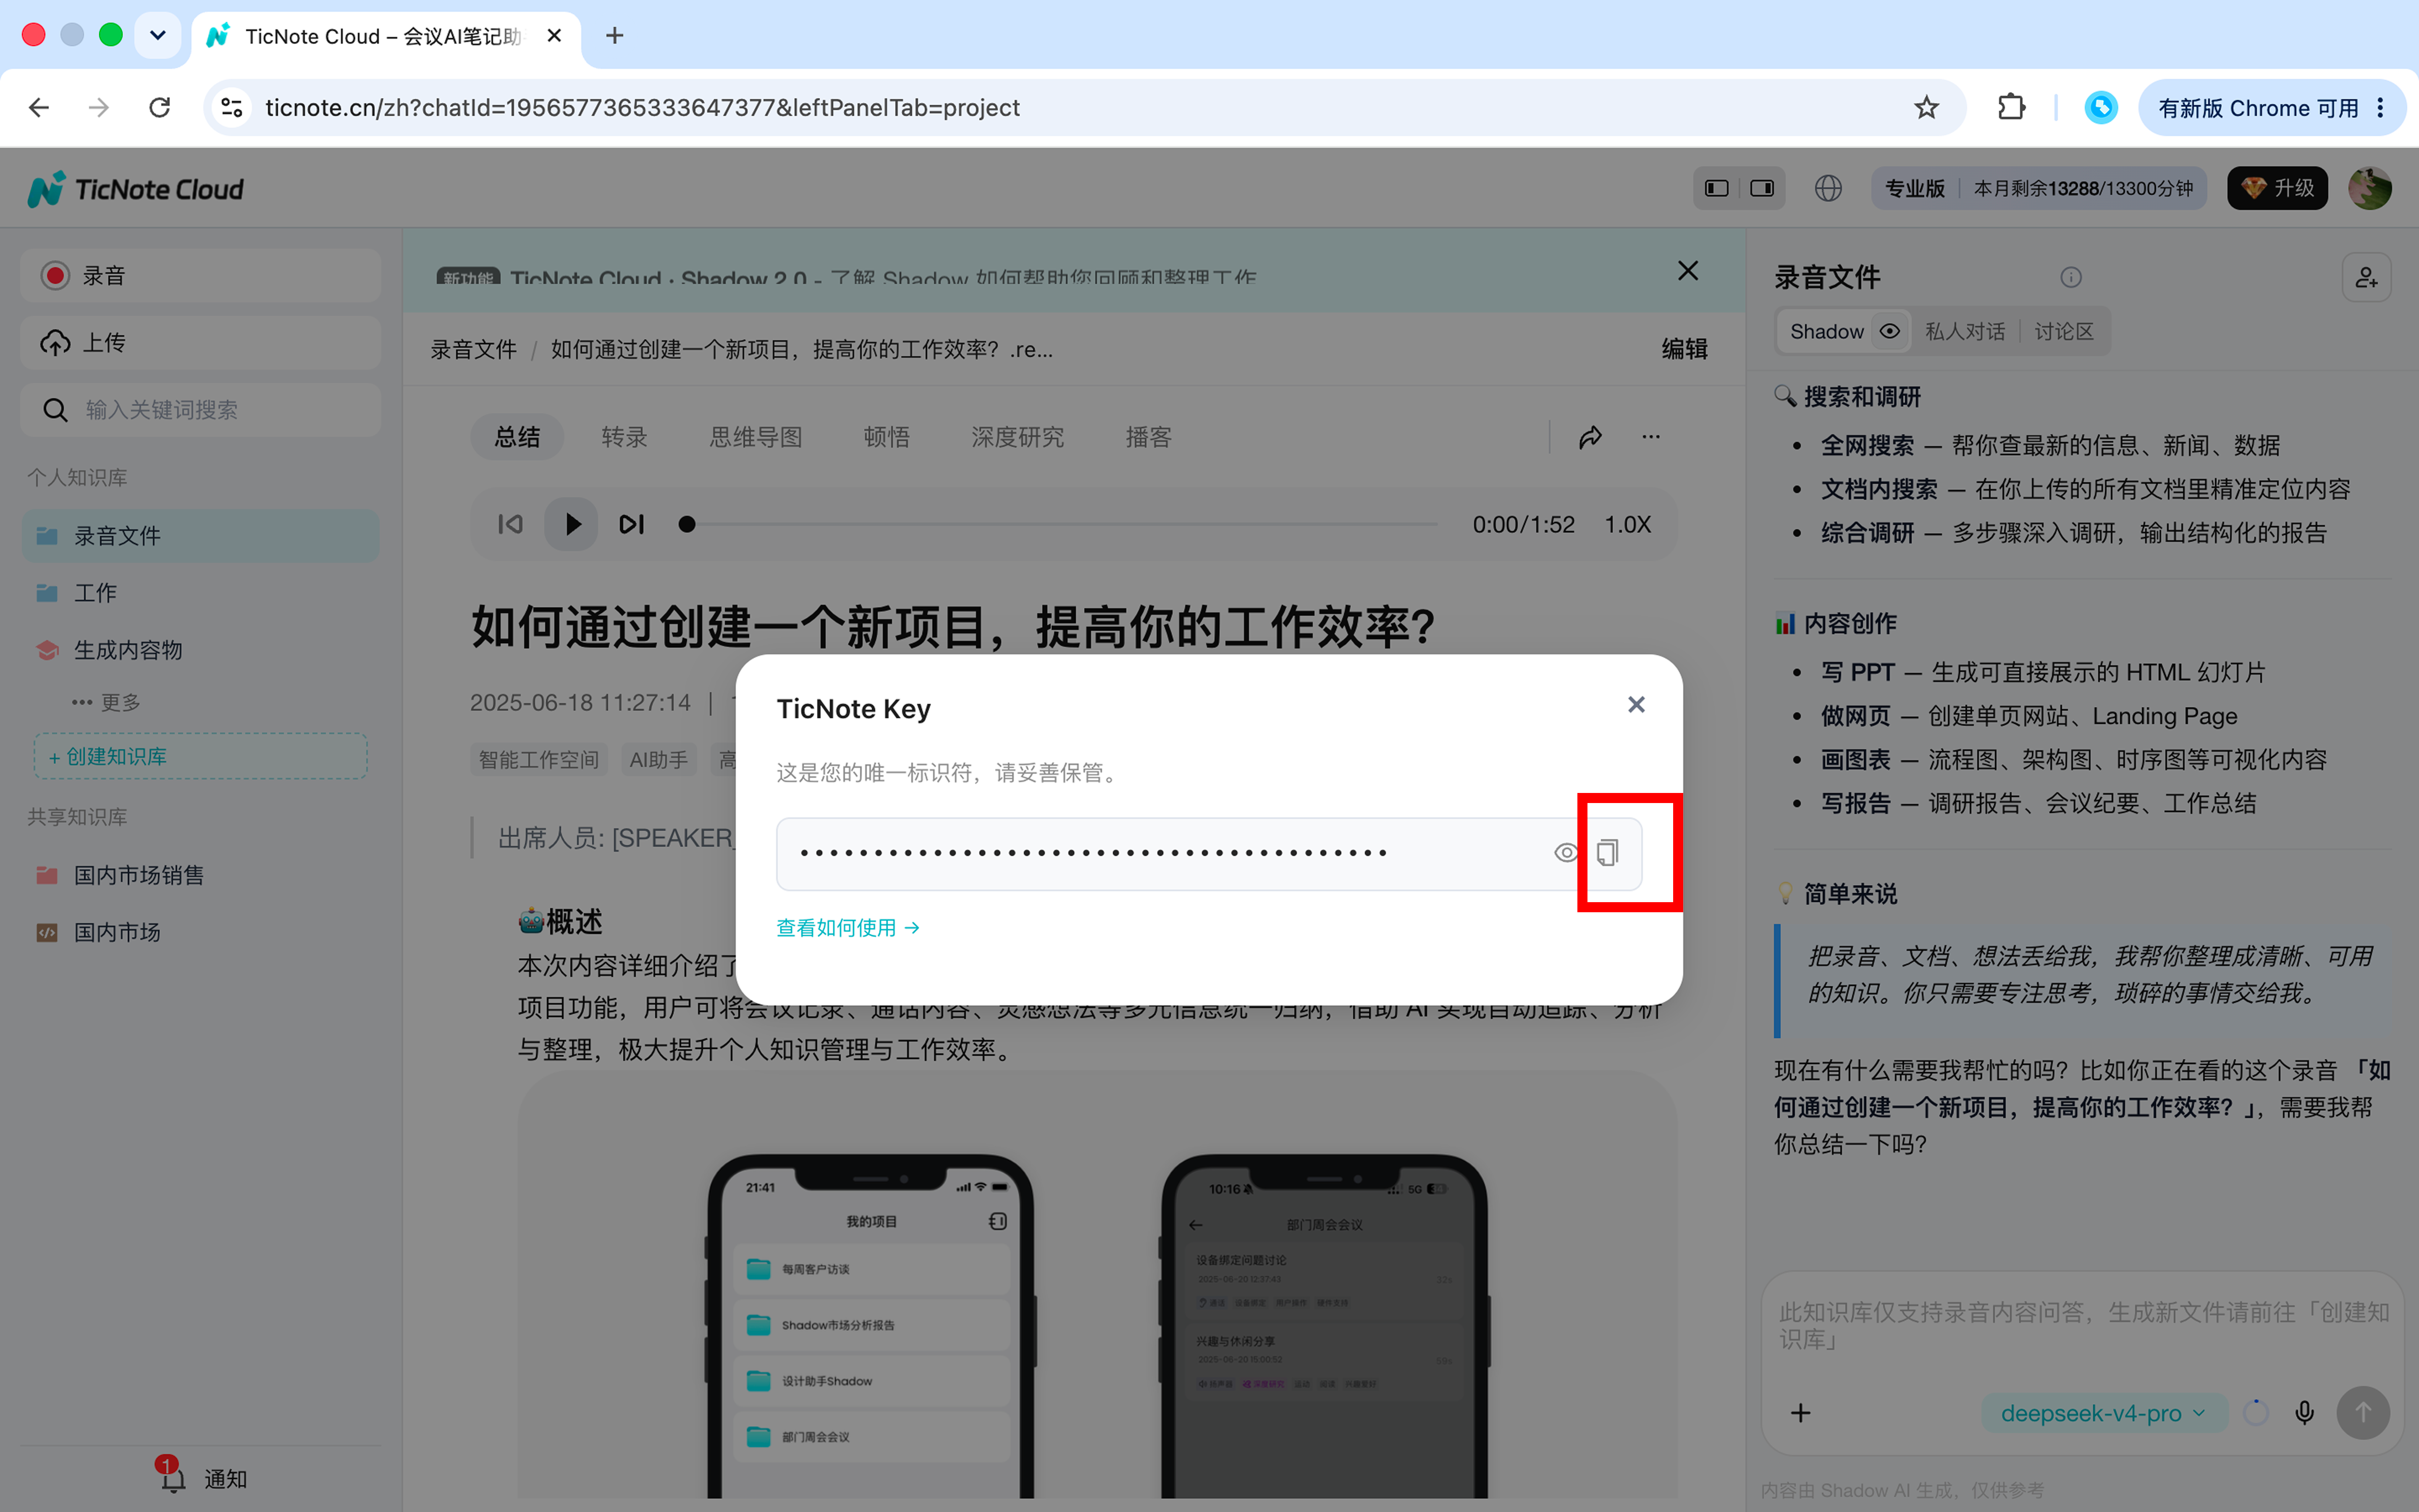The width and height of the screenshot is (2419, 1512).
Task: Toggle the left panel layout icon
Action: pyautogui.click(x=1717, y=188)
